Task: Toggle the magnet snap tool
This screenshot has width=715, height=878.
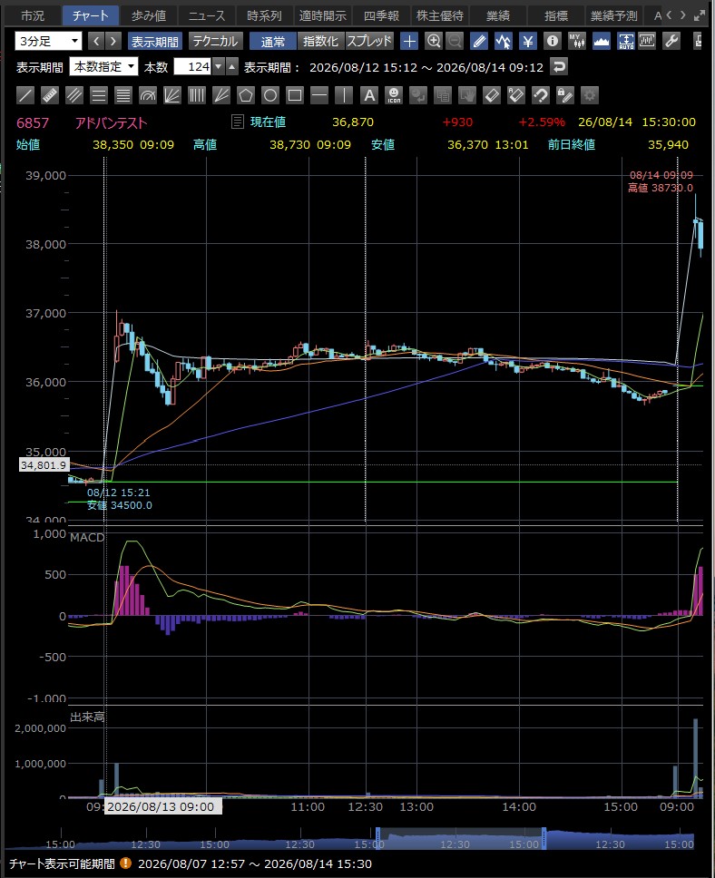Action: coord(541,95)
